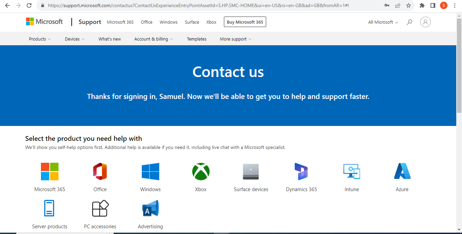
Task: Click the Dynamics 365 label
Action: 301,189
